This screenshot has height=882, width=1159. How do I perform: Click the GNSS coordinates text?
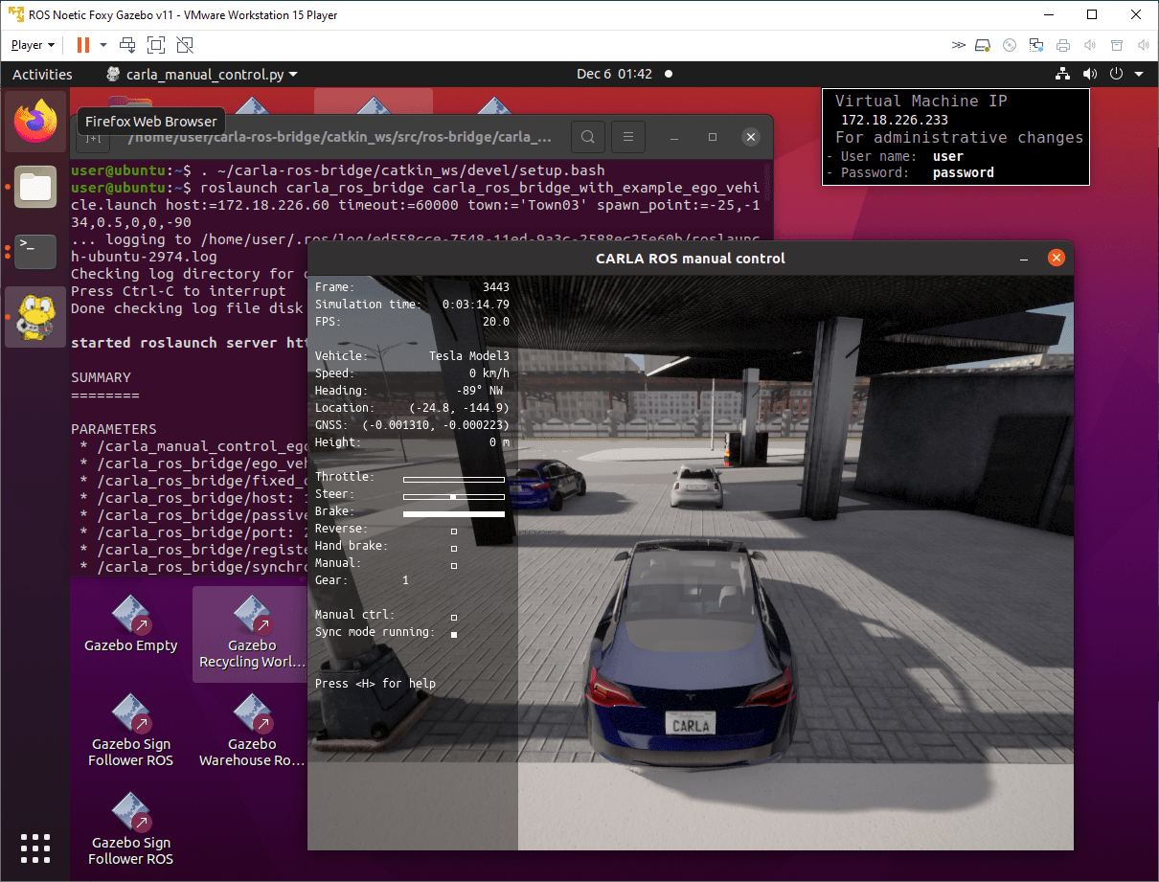(436, 425)
